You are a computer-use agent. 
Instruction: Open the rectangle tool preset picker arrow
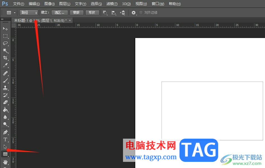(15, 13)
